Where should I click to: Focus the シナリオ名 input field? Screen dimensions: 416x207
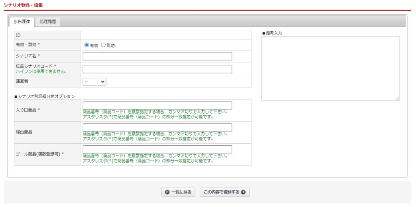point(157,56)
